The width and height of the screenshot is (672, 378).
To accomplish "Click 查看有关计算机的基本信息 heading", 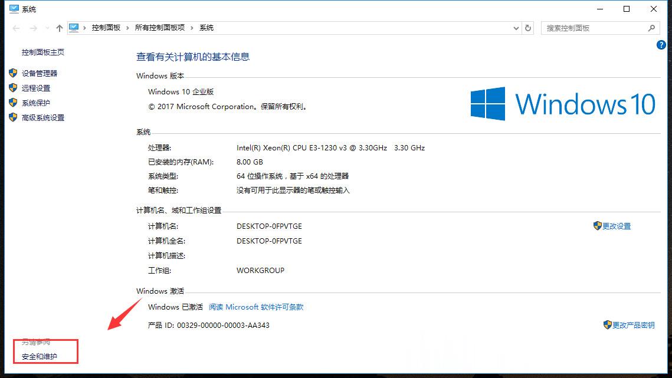I will (x=193, y=57).
